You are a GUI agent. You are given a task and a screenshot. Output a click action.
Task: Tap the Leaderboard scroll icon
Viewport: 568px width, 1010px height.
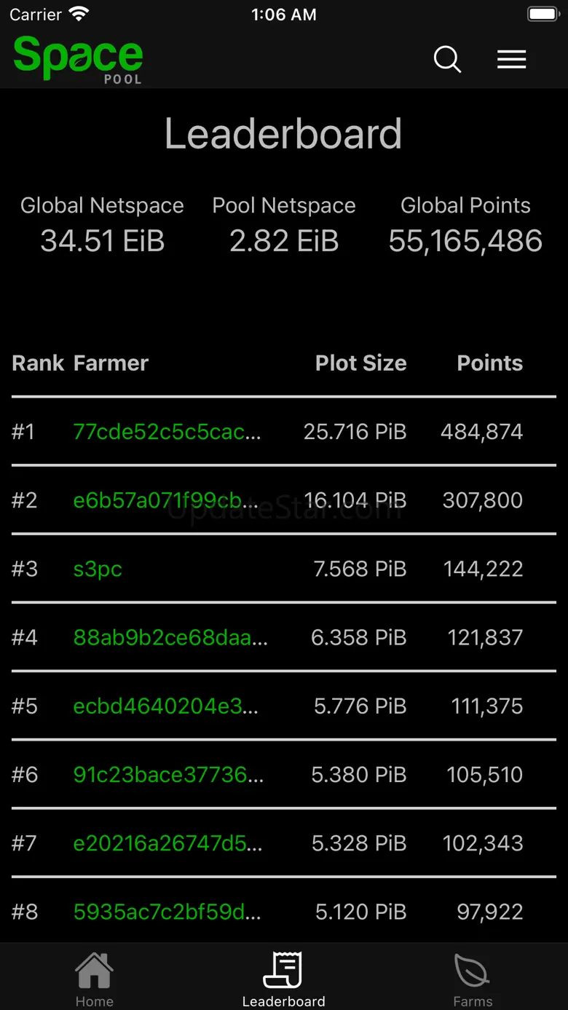point(283,971)
